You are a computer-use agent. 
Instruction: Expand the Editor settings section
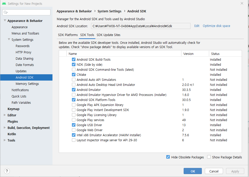(x=5, y=115)
